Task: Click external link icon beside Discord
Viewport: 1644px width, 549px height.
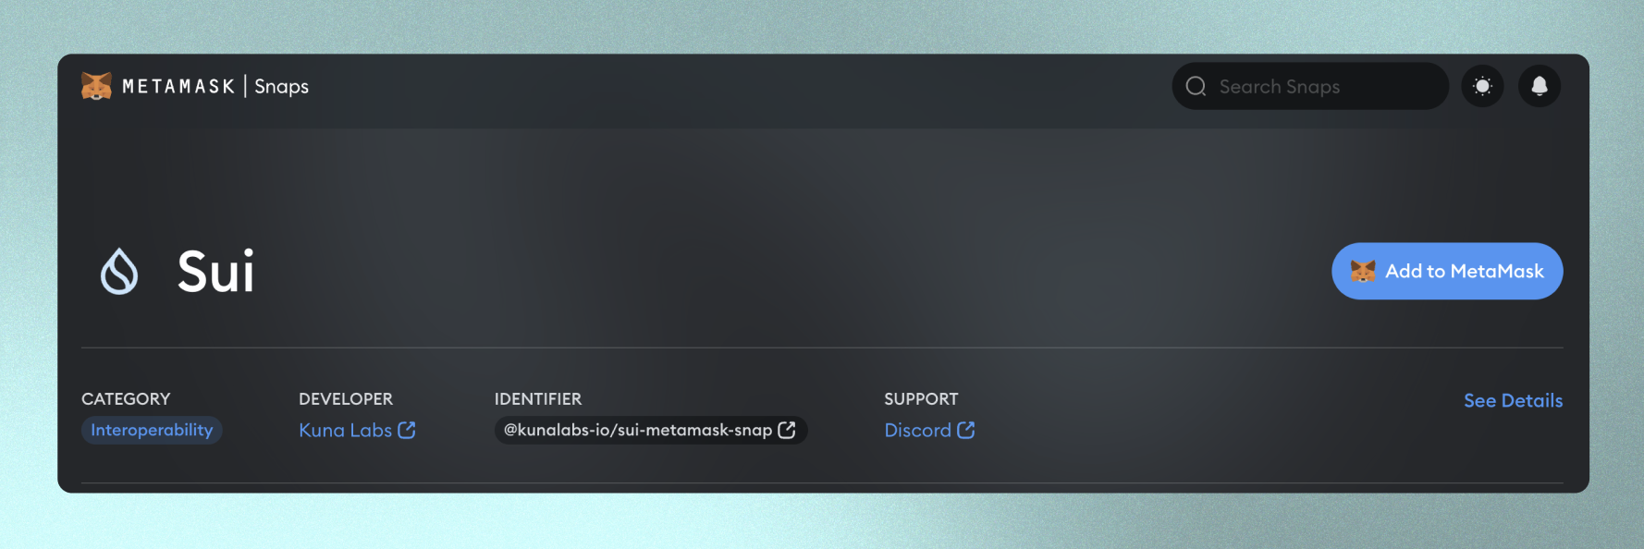Action: click(x=966, y=430)
